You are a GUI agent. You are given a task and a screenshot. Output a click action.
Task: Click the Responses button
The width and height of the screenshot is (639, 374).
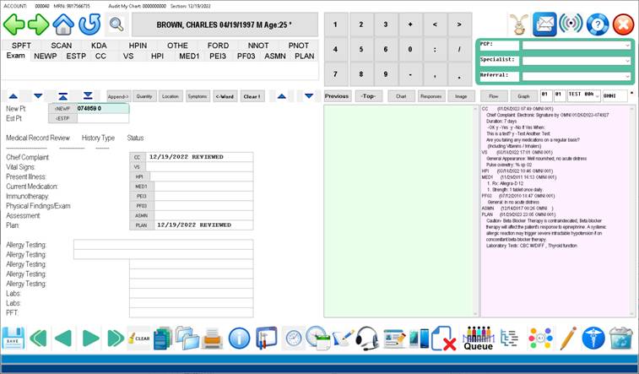tap(431, 96)
